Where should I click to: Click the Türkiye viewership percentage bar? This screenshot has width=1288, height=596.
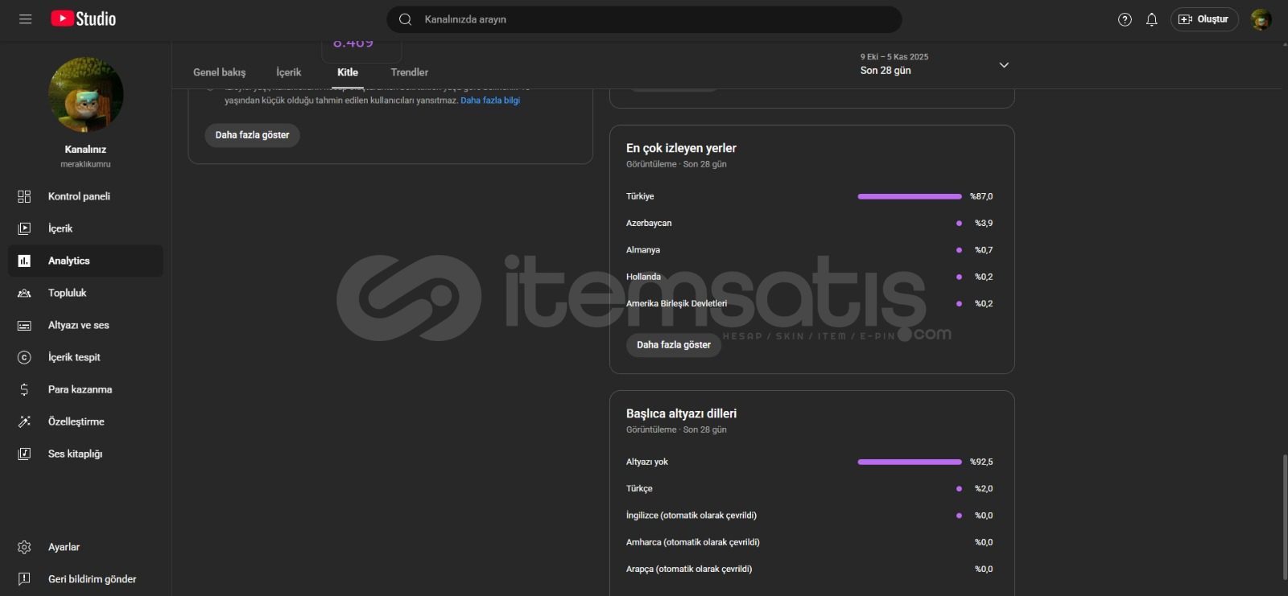[910, 196]
